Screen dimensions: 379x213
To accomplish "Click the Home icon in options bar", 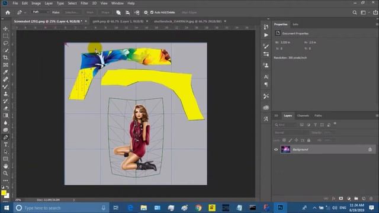I will [x=8, y=12].
